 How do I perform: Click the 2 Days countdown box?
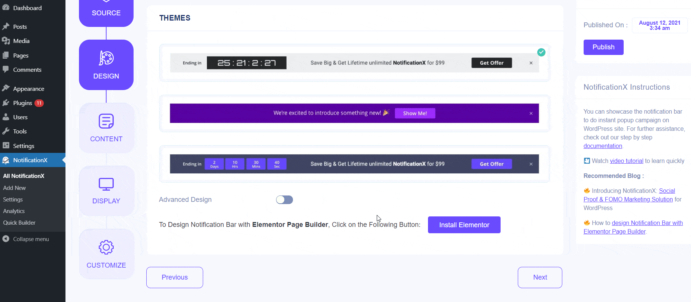tap(214, 164)
